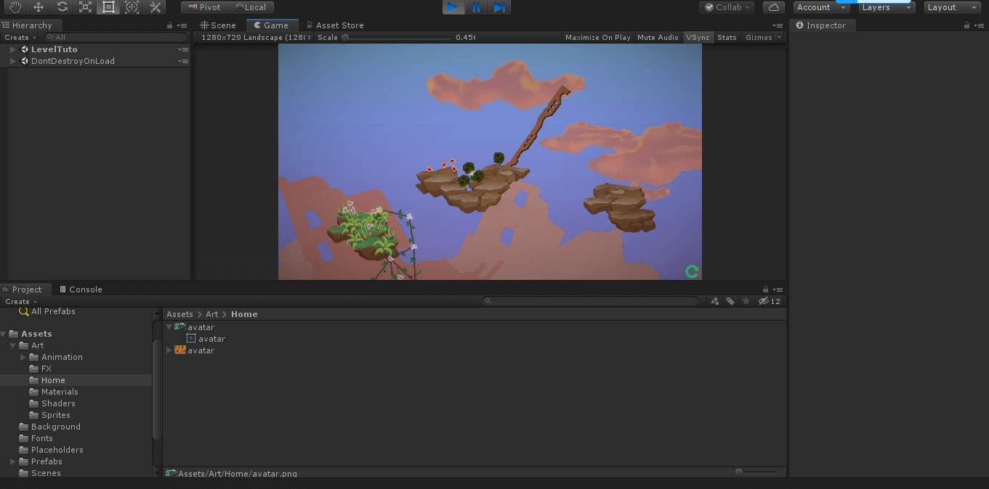
Task: Toggle Mute Audio in Game view
Action: (x=658, y=38)
